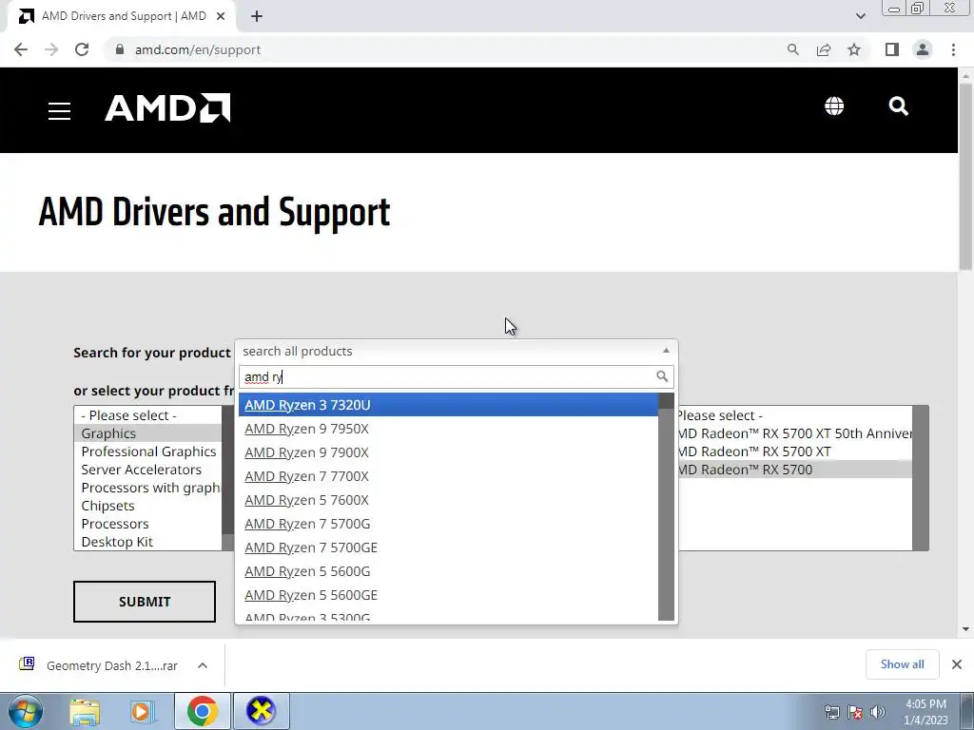Click the AMD logo
Image resolution: width=974 pixels, height=730 pixels.
pyautogui.click(x=167, y=108)
